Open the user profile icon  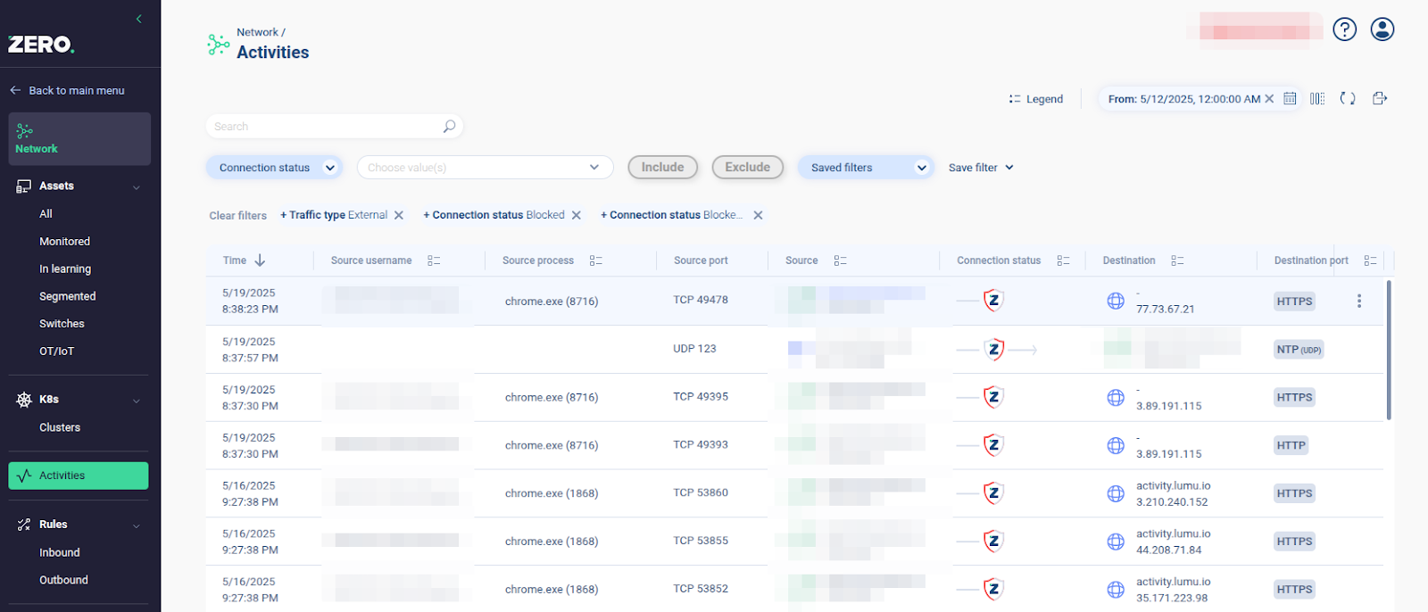[1382, 29]
